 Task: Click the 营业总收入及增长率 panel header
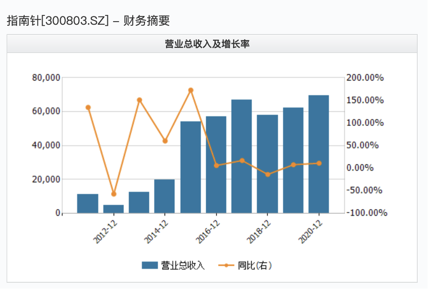[x=212, y=44]
